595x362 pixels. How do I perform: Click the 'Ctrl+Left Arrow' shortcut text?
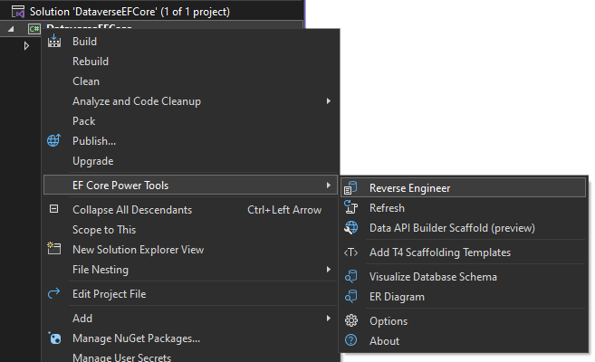[284, 210]
